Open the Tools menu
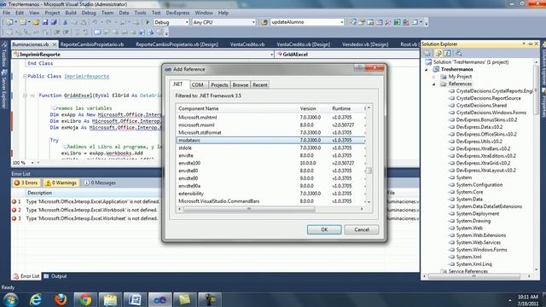Screen dimensions: 546x307 pyautogui.click(x=140, y=13)
